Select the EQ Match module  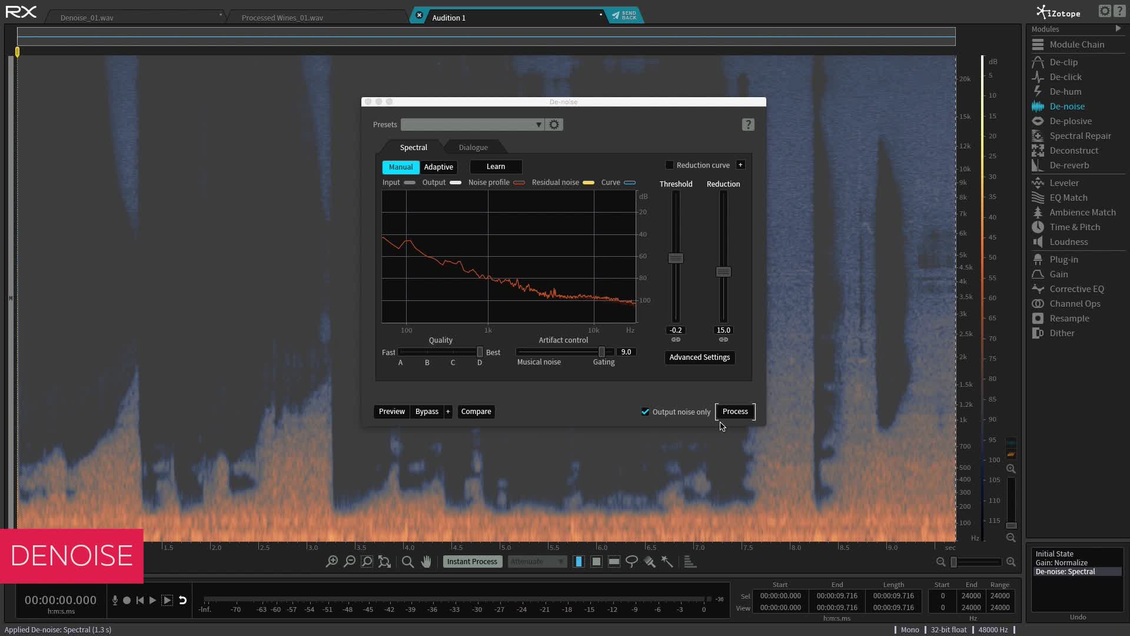(1068, 197)
